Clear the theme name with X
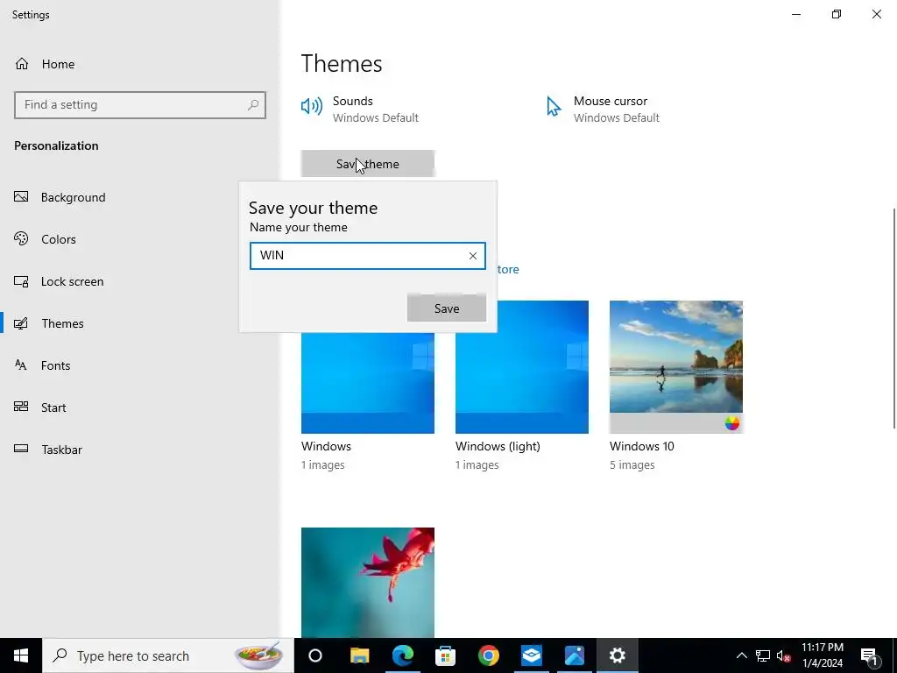The width and height of the screenshot is (897, 673). point(473,256)
